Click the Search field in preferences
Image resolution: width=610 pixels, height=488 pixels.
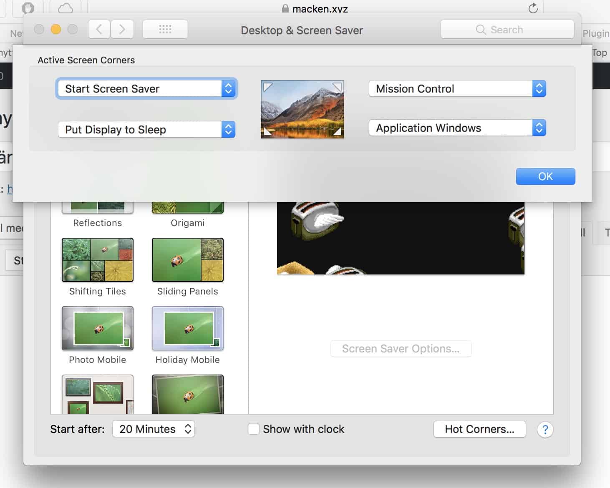pos(507,30)
